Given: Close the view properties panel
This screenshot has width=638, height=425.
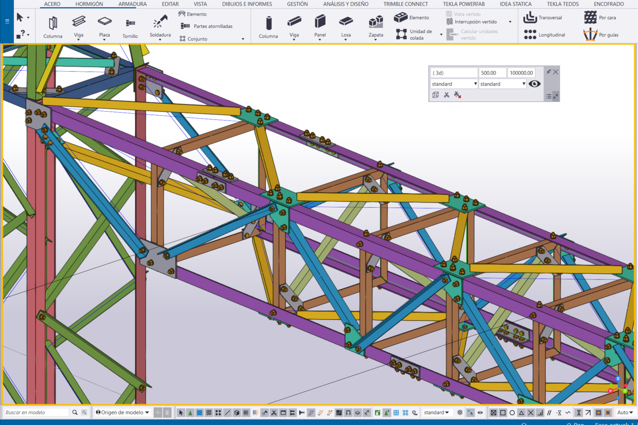Looking at the screenshot, I should click(556, 72).
